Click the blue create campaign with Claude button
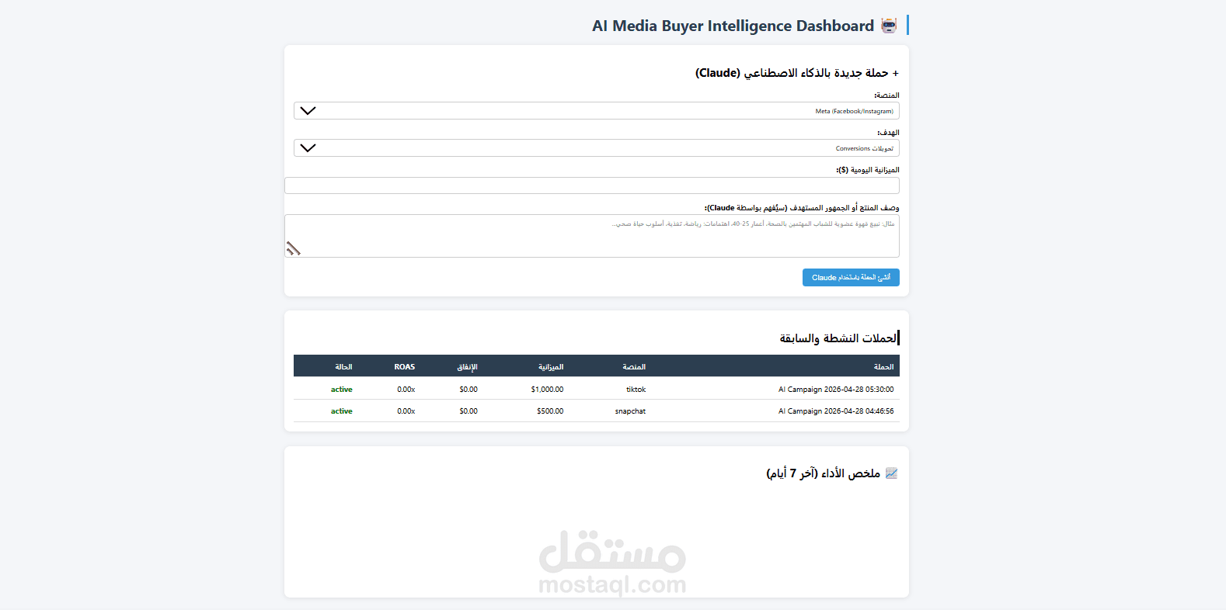 click(851, 278)
